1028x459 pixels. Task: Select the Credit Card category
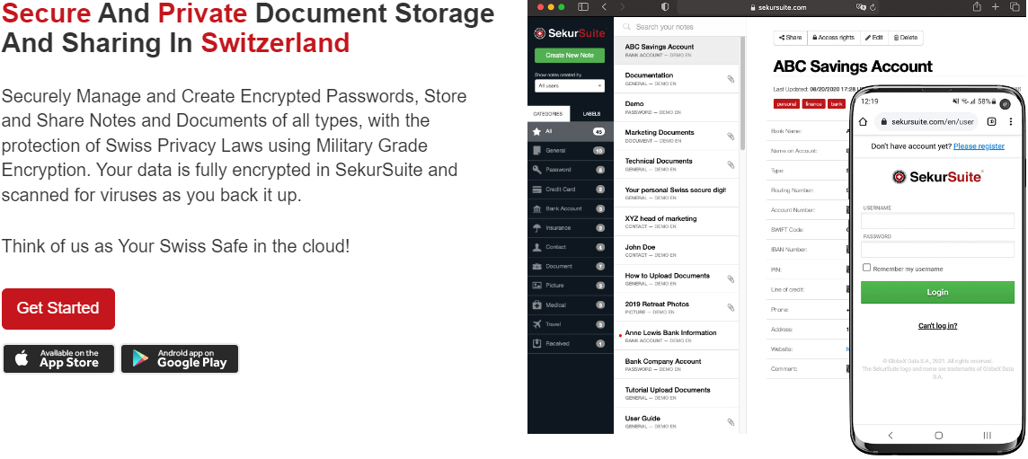[x=570, y=190]
